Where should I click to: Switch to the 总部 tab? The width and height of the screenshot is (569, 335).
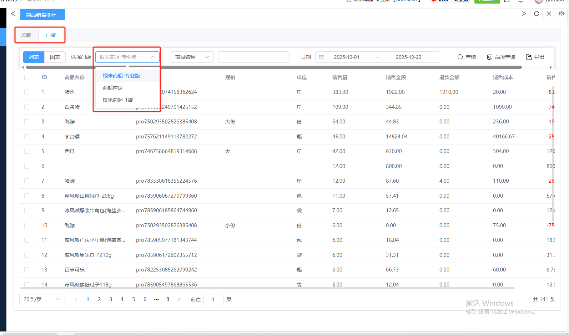pos(26,35)
